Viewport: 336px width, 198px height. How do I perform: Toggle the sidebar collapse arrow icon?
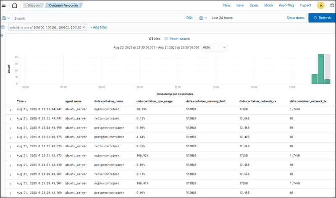pyautogui.click(x=2, y=35)
